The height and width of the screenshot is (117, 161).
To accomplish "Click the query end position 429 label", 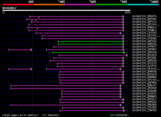I will (127, 12).
